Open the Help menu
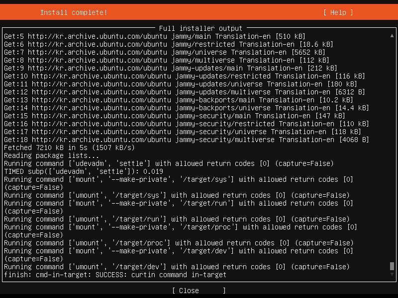The height and width of the screenshot is (298, 398). (x=338, y=12)
